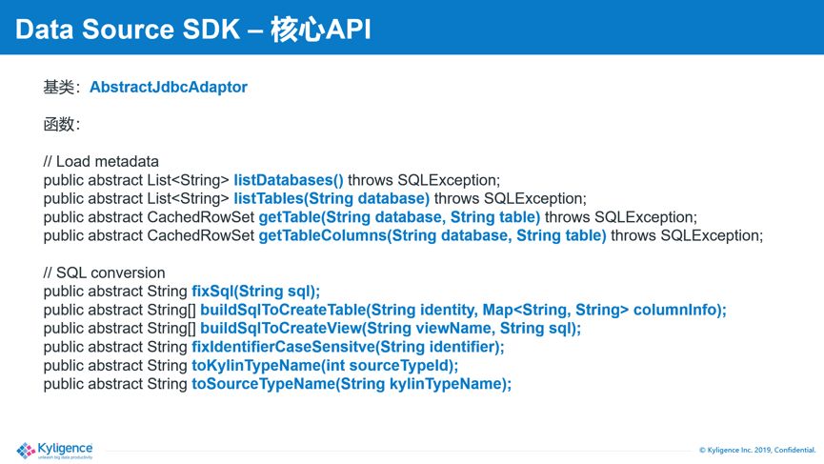Click the SQL conversion comment line

coord(104,272)
